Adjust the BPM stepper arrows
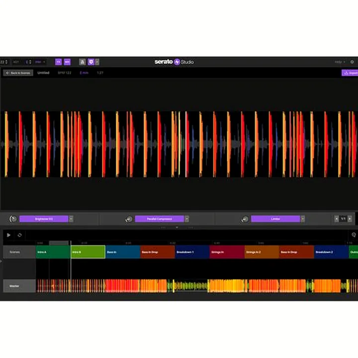Screen dimensions: 358x358 coord(6,62)
